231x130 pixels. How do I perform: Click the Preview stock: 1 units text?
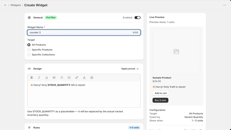tap(162, 22)
